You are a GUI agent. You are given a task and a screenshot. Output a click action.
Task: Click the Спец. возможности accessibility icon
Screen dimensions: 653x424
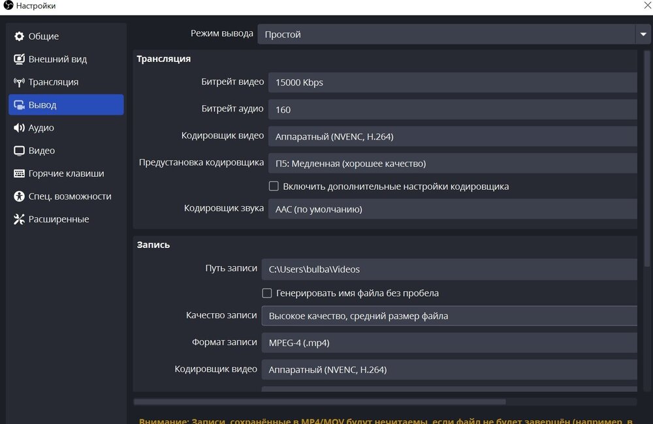19,196
